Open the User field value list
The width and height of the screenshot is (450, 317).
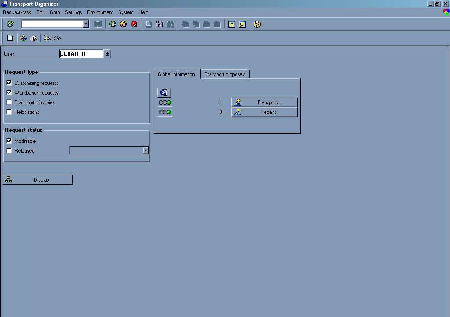(107, 54)
